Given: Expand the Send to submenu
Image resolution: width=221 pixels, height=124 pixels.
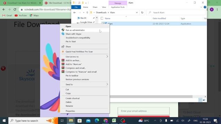Looking at the screenshot, I should (x=85, y=84).
